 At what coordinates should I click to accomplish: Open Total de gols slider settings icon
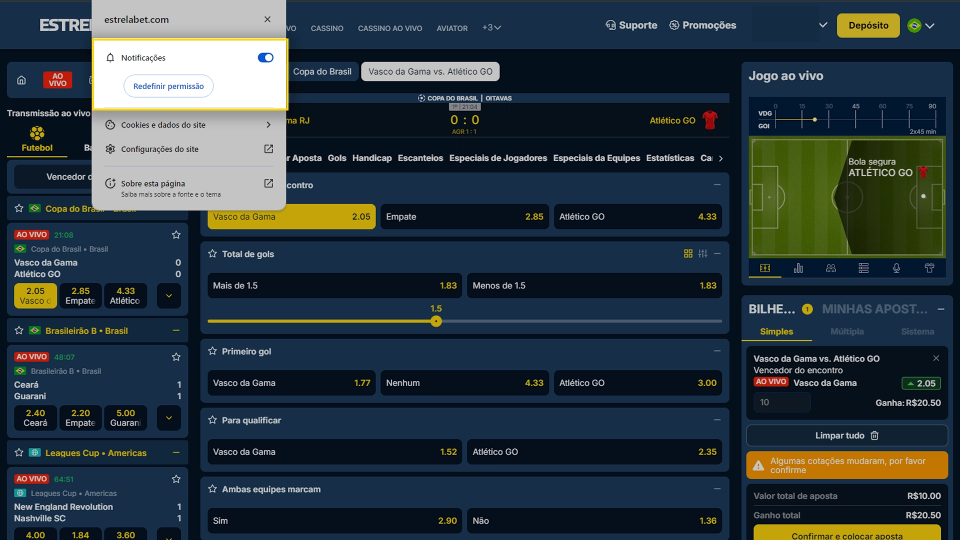coord(702,253)
